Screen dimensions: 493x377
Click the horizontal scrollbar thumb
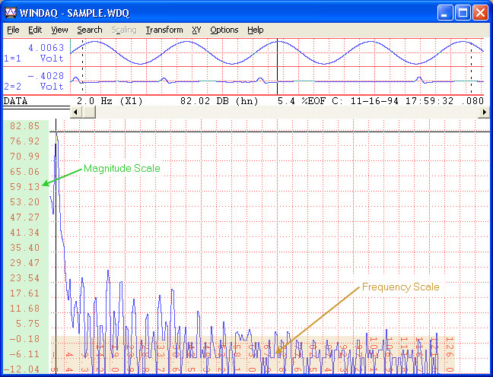click(89, 112)
